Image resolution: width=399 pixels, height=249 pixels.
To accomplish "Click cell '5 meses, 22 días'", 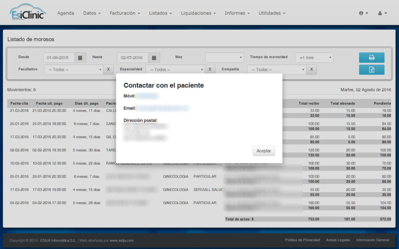I will (87, 163).
